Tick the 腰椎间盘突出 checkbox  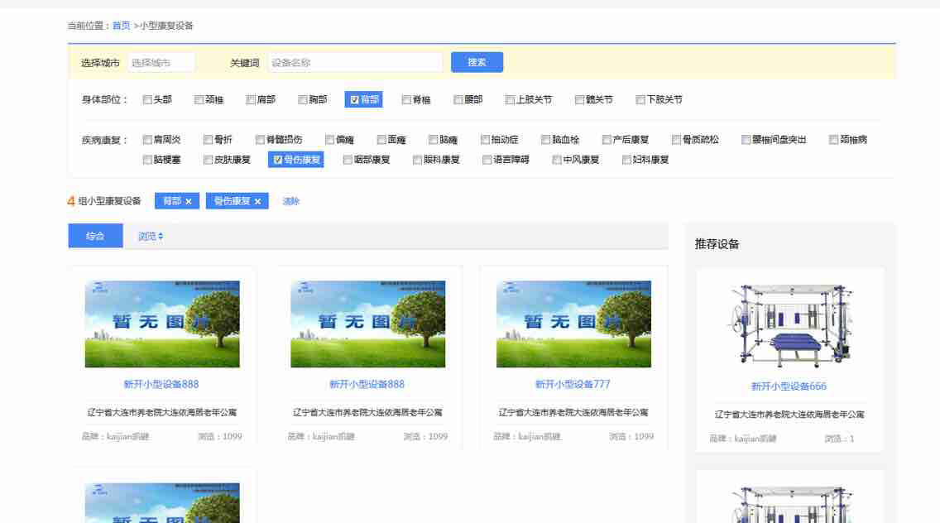(746, 140)
